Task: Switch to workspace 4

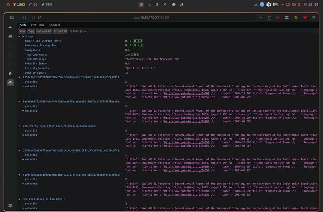Action: pos(165,4)
